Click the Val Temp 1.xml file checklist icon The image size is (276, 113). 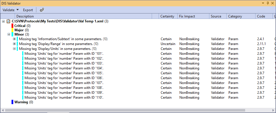[8, 21]
